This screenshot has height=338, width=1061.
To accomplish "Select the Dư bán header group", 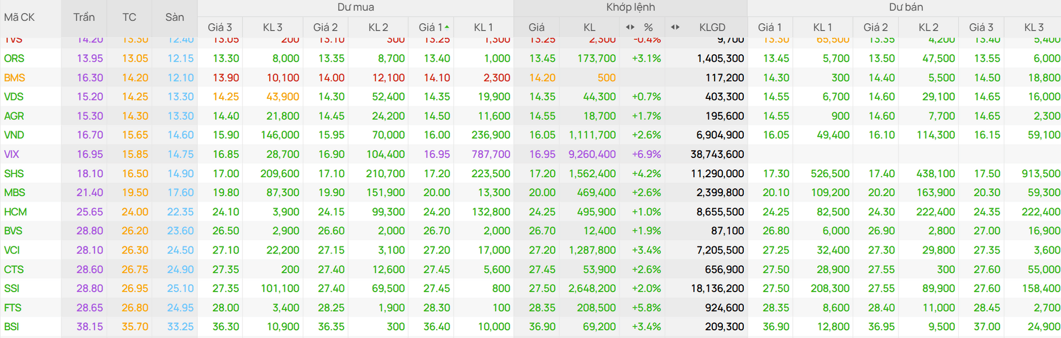I will tap(906, 7).
